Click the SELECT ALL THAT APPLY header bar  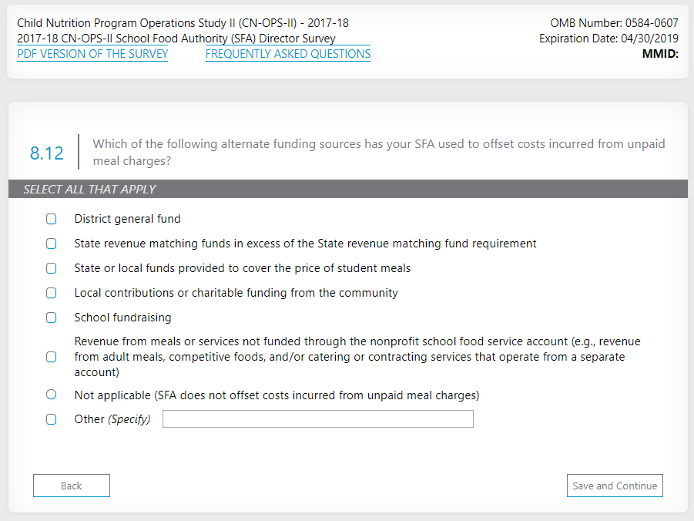(347, 189)
